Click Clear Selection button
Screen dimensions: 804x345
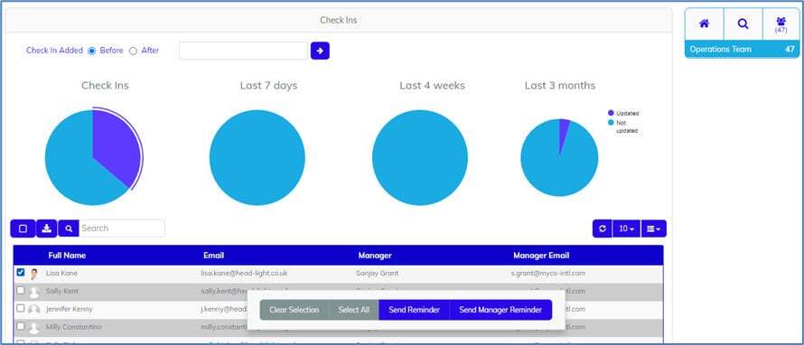click(294, 310)
